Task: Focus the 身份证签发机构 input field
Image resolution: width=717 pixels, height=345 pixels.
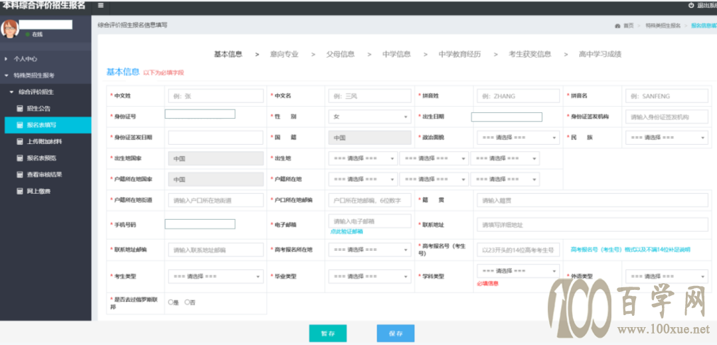Action: click(x=667, y=117)
